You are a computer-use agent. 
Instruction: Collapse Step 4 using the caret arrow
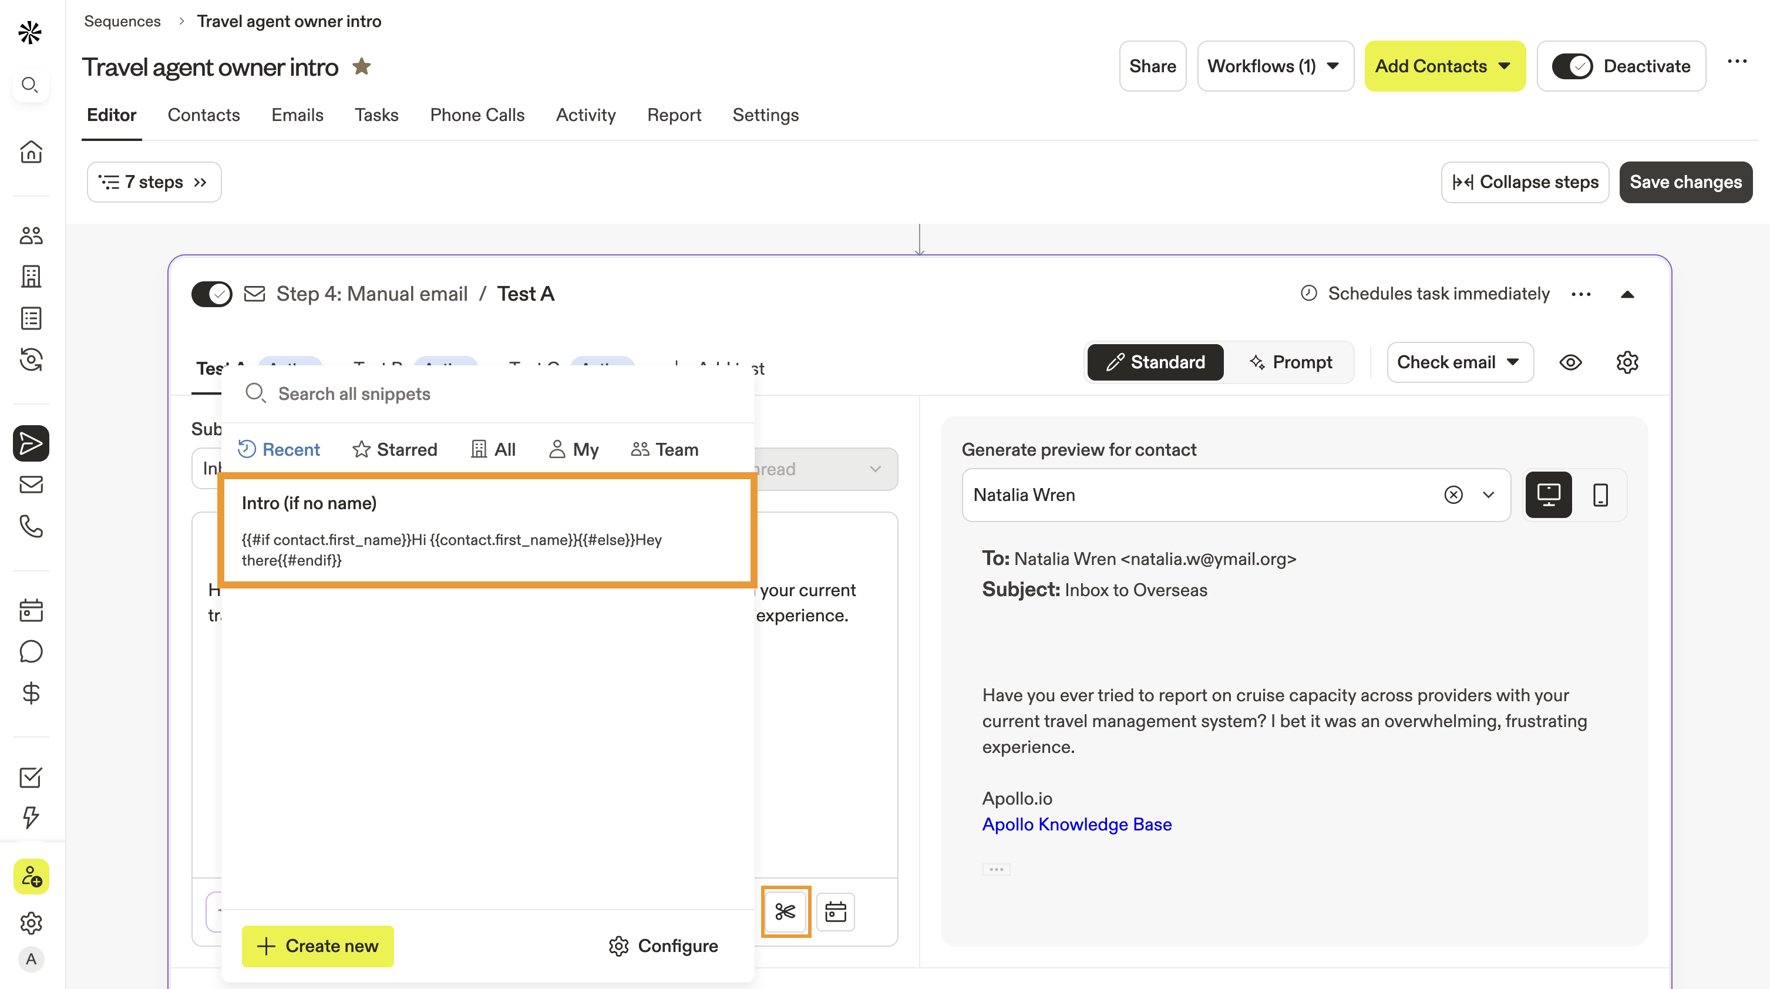[x=1627, y=294]
